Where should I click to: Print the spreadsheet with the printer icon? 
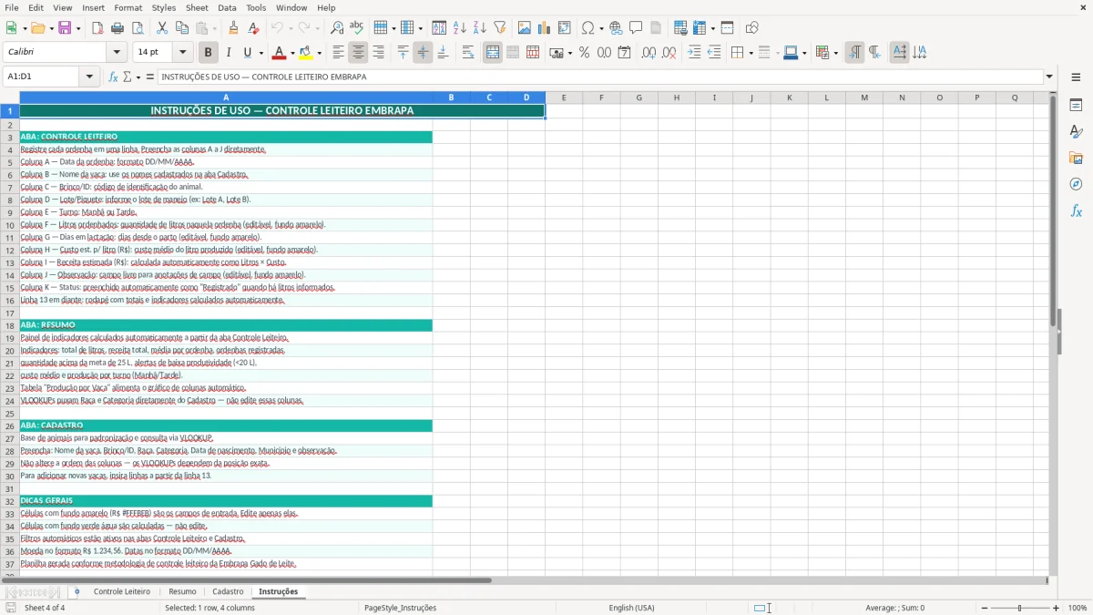pyautogui.click(x=117, y=28)
